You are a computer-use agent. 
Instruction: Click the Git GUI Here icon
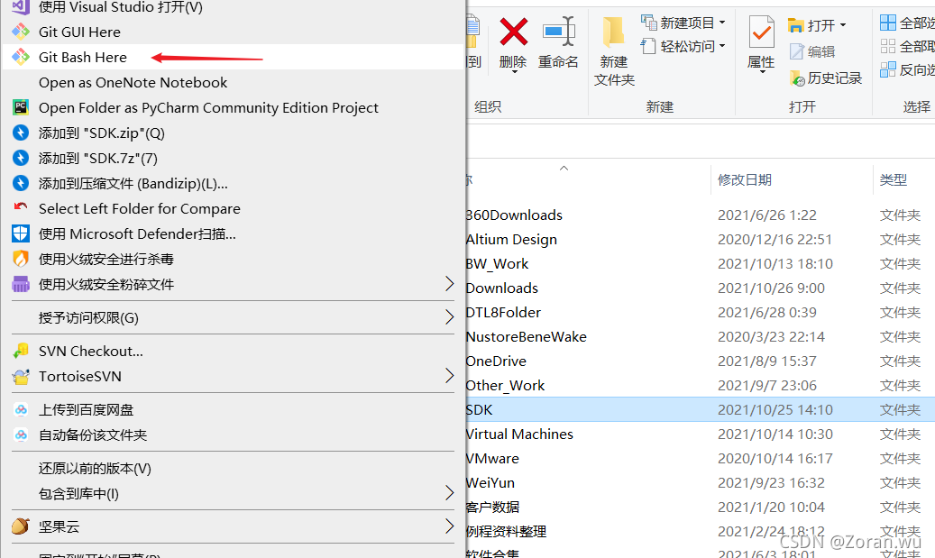point(21,32)
